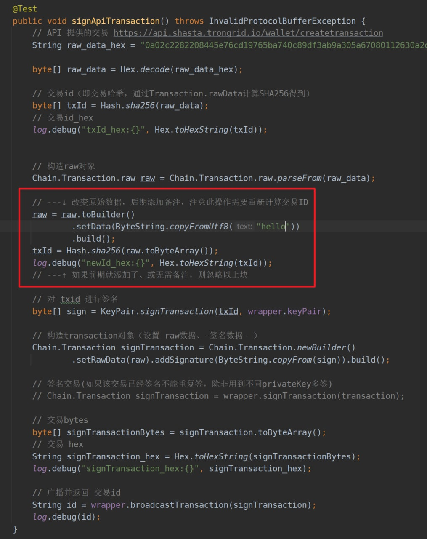Click the comment 签名交易 about re-signing
This screenshot has height=539, width=427.
coord(182,384)
